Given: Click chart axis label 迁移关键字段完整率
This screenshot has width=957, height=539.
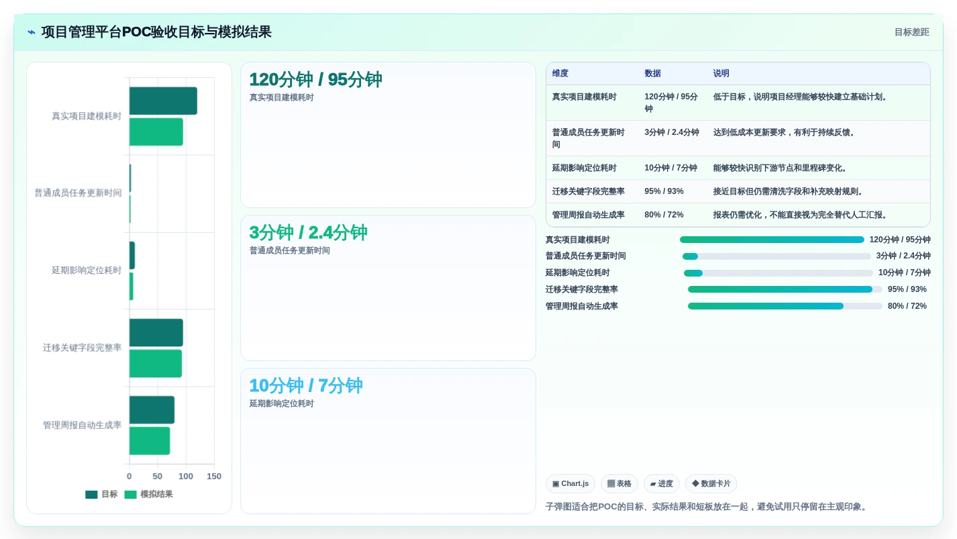Looking at the screenshot, I should (x=83, y=348).
